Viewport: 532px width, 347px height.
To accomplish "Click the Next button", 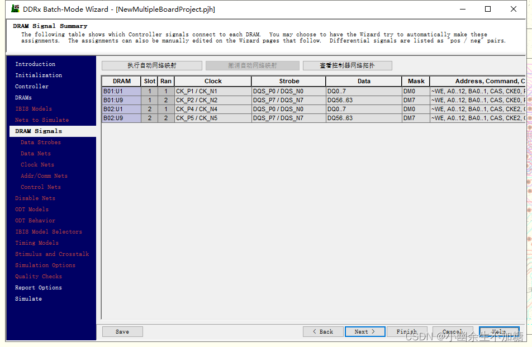I will 365,332.
